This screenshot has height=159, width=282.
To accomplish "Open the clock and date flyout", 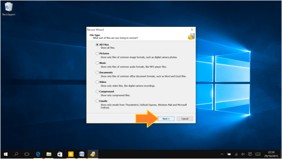I will coord(269,154).
